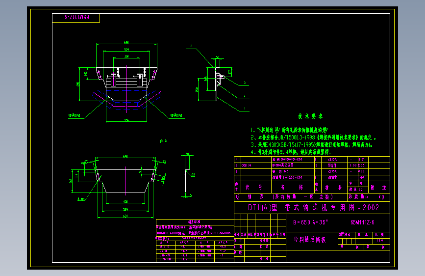Viewport: 425px width, 276px height.
Task: Select the 技术要求 heading
Action: 310,116
